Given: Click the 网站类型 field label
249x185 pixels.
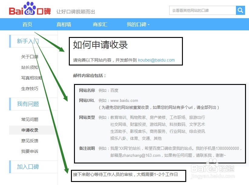Looking at the screenshot, I should pos(87,117).
